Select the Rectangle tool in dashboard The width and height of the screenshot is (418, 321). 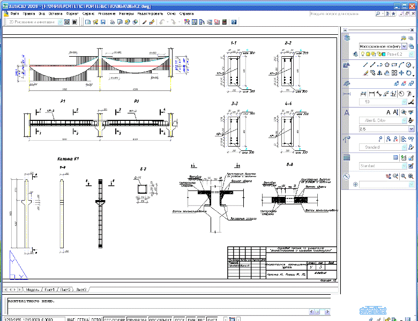pyautogui.click(x=394, y=65)
